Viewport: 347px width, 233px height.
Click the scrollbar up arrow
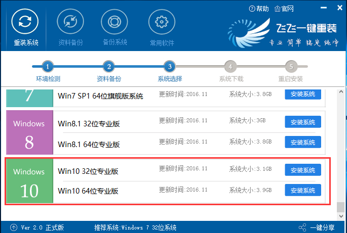[x=340, y=91]
